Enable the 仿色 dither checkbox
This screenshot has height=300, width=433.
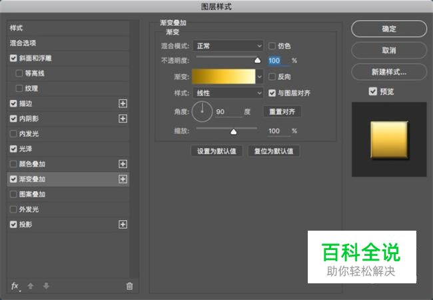point(272,46)
